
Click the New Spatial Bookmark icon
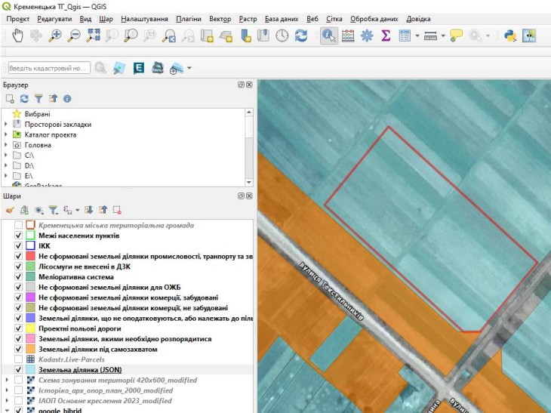245,35
